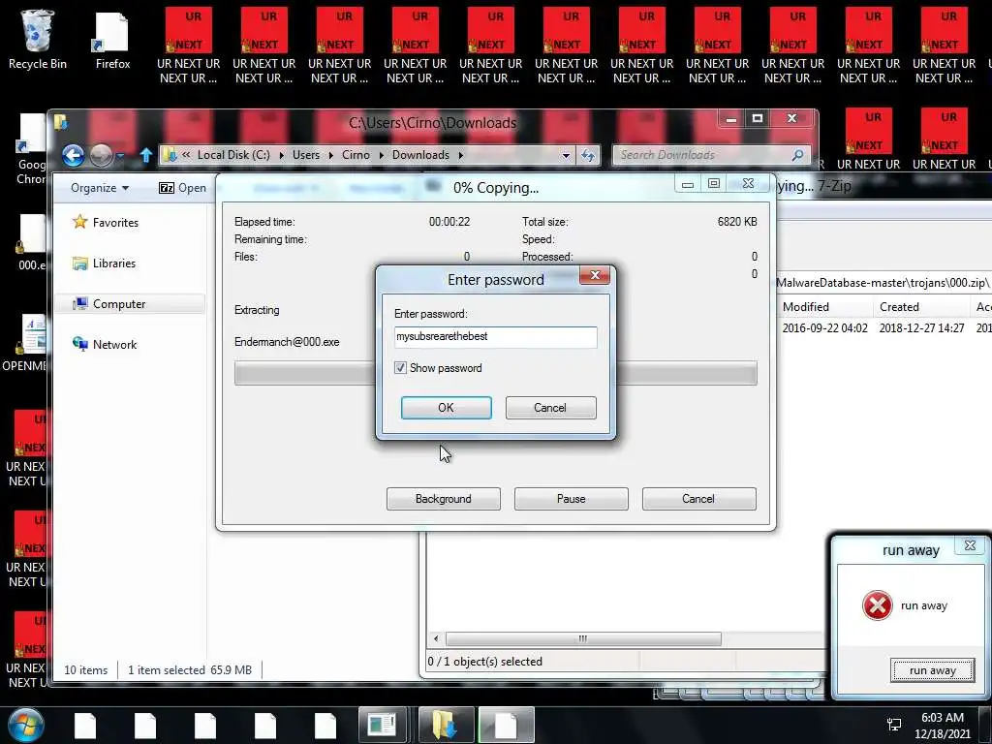Open the Google Chrome desktop shortcut
The height and width of the screenshot is (744, 992).
[x=32, y=148]
